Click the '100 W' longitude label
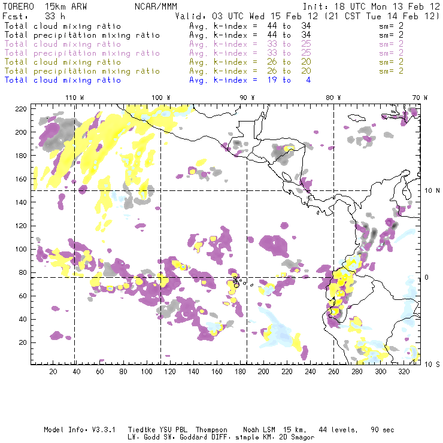The height and width of the screenshot is (443, 443). (x=161, y=98)
